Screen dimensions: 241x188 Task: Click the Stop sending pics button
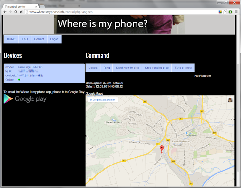coord(157,68)
